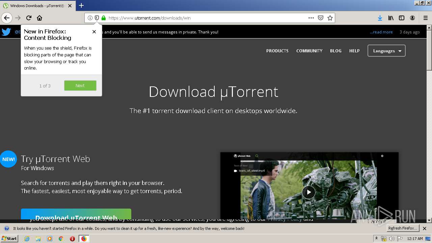Click the NEW! badge circle
Screen dimensions: 432x243
pos(8,159)
